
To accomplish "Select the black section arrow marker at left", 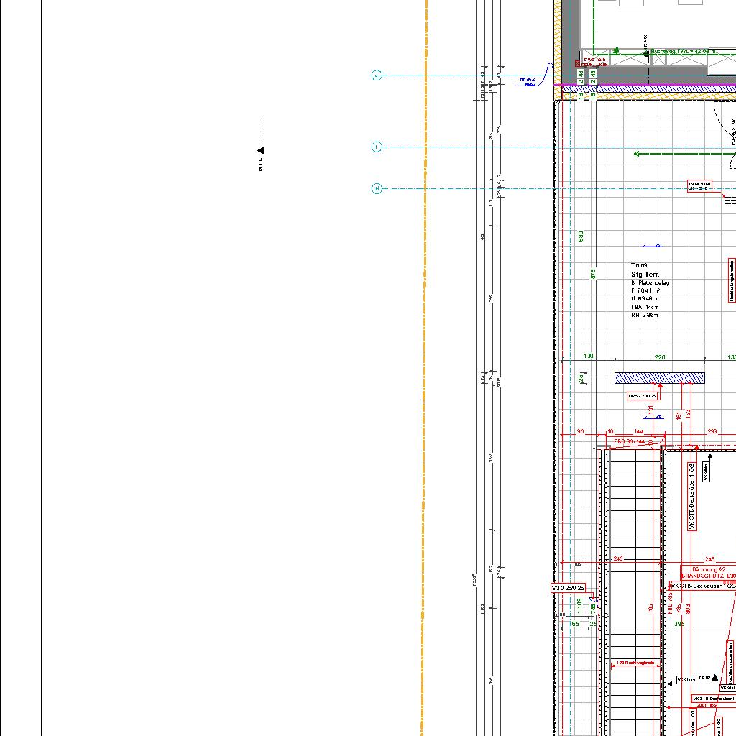I will pos(261,149).
